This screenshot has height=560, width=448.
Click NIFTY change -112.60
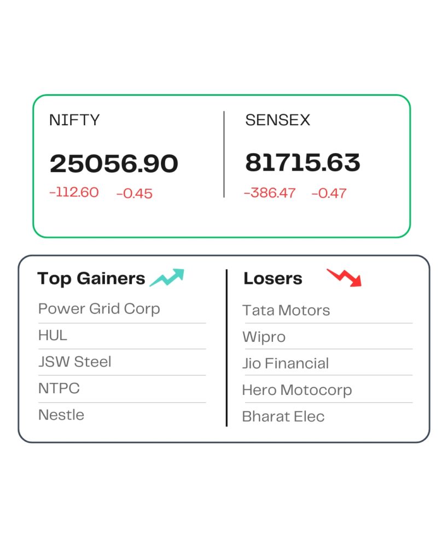(74, 192)
